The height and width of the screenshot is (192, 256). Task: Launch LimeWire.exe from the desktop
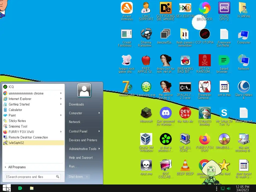tap(146, 88)
